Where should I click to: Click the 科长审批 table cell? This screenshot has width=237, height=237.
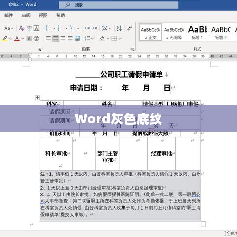tap(56, 154)
